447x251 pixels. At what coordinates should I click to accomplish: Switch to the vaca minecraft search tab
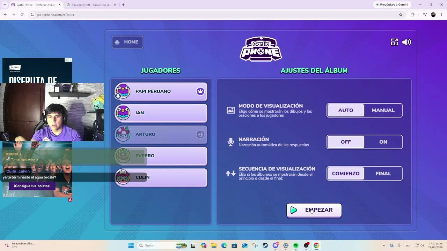pyautogui.click(x=91, y=5)
